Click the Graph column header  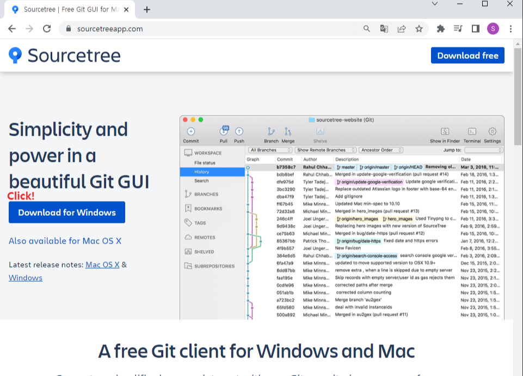(x=253, y=159)
